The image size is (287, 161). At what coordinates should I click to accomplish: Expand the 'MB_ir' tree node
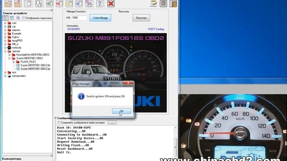click(x=5, y=44)
